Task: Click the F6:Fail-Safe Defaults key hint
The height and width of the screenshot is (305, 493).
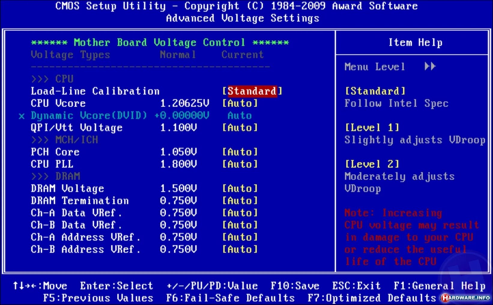Action: click(x=231, y=298)
